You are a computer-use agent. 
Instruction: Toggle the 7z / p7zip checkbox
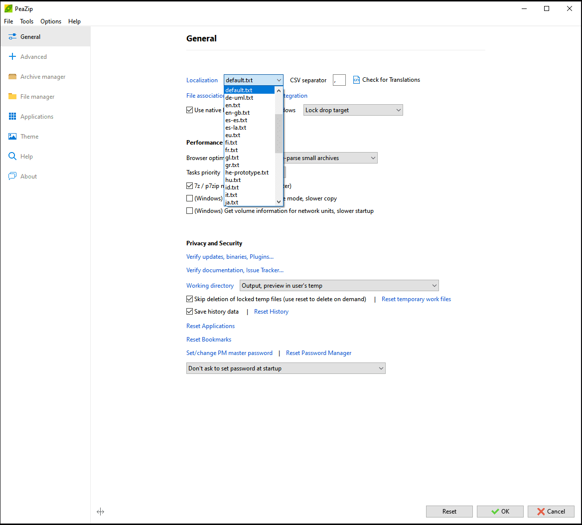point(190,185)
